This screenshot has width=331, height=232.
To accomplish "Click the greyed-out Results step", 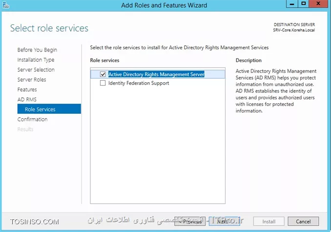I will pos(25,129).
